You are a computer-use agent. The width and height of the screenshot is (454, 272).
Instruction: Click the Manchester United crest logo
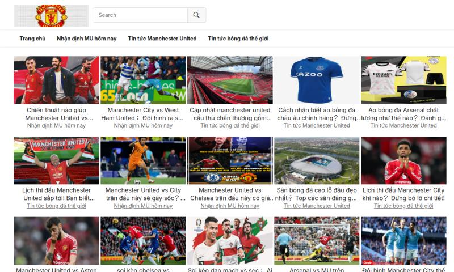(x=51, y=16)
